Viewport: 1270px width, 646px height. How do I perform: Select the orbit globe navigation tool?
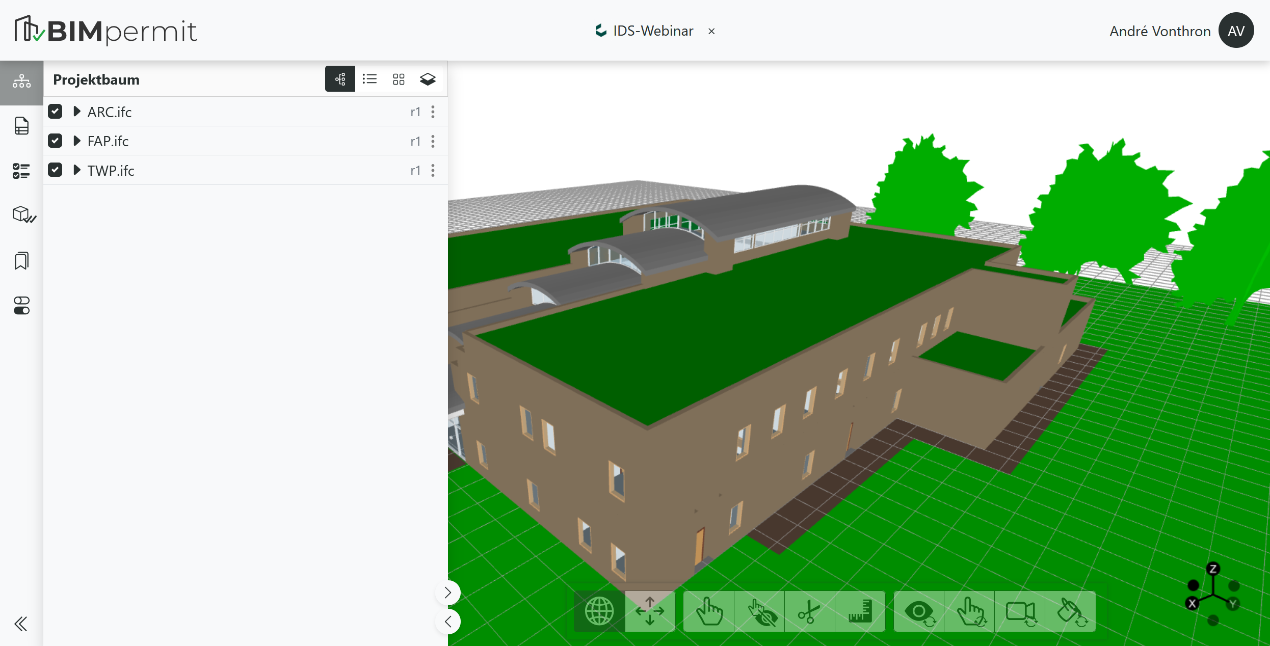tap(599, 611)
